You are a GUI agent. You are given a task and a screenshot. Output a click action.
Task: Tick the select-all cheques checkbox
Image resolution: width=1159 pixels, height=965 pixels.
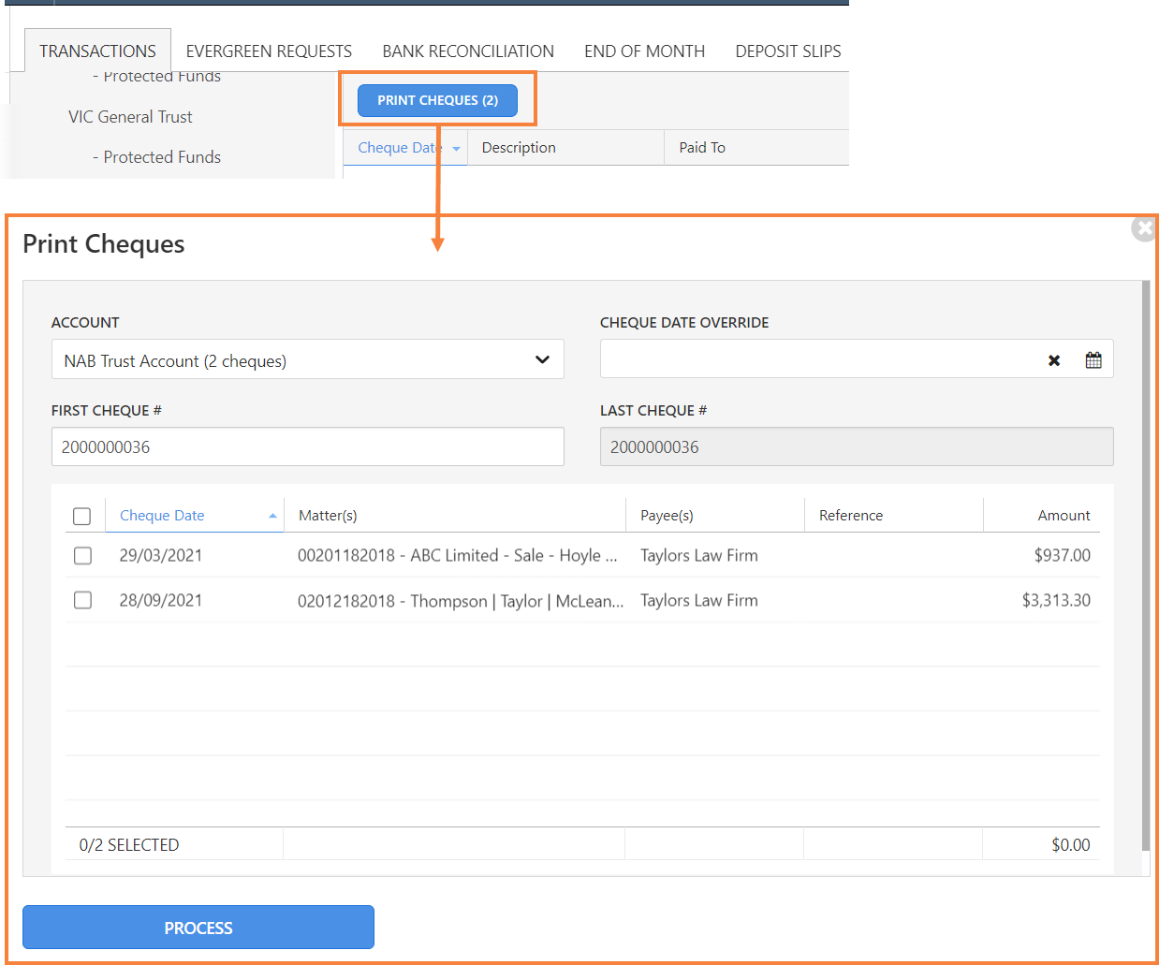(82, 517)
